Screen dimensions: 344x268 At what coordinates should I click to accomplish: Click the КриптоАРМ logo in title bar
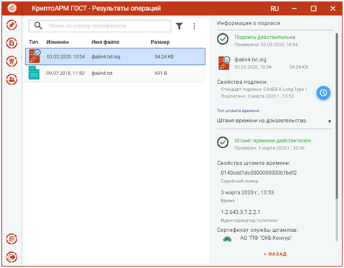click(x=12, y=8)
